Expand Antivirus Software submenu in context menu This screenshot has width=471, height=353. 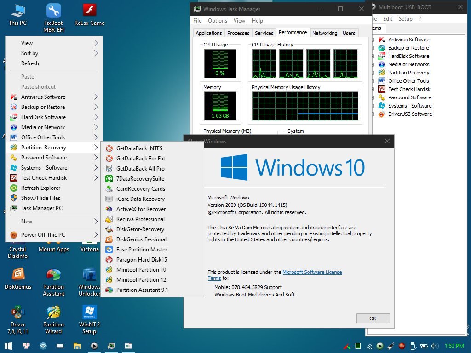pyautogui.click(x=54, y=97)
